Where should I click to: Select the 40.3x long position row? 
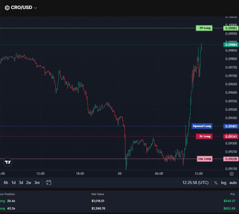pyautogui.click(x=120, y=208)
